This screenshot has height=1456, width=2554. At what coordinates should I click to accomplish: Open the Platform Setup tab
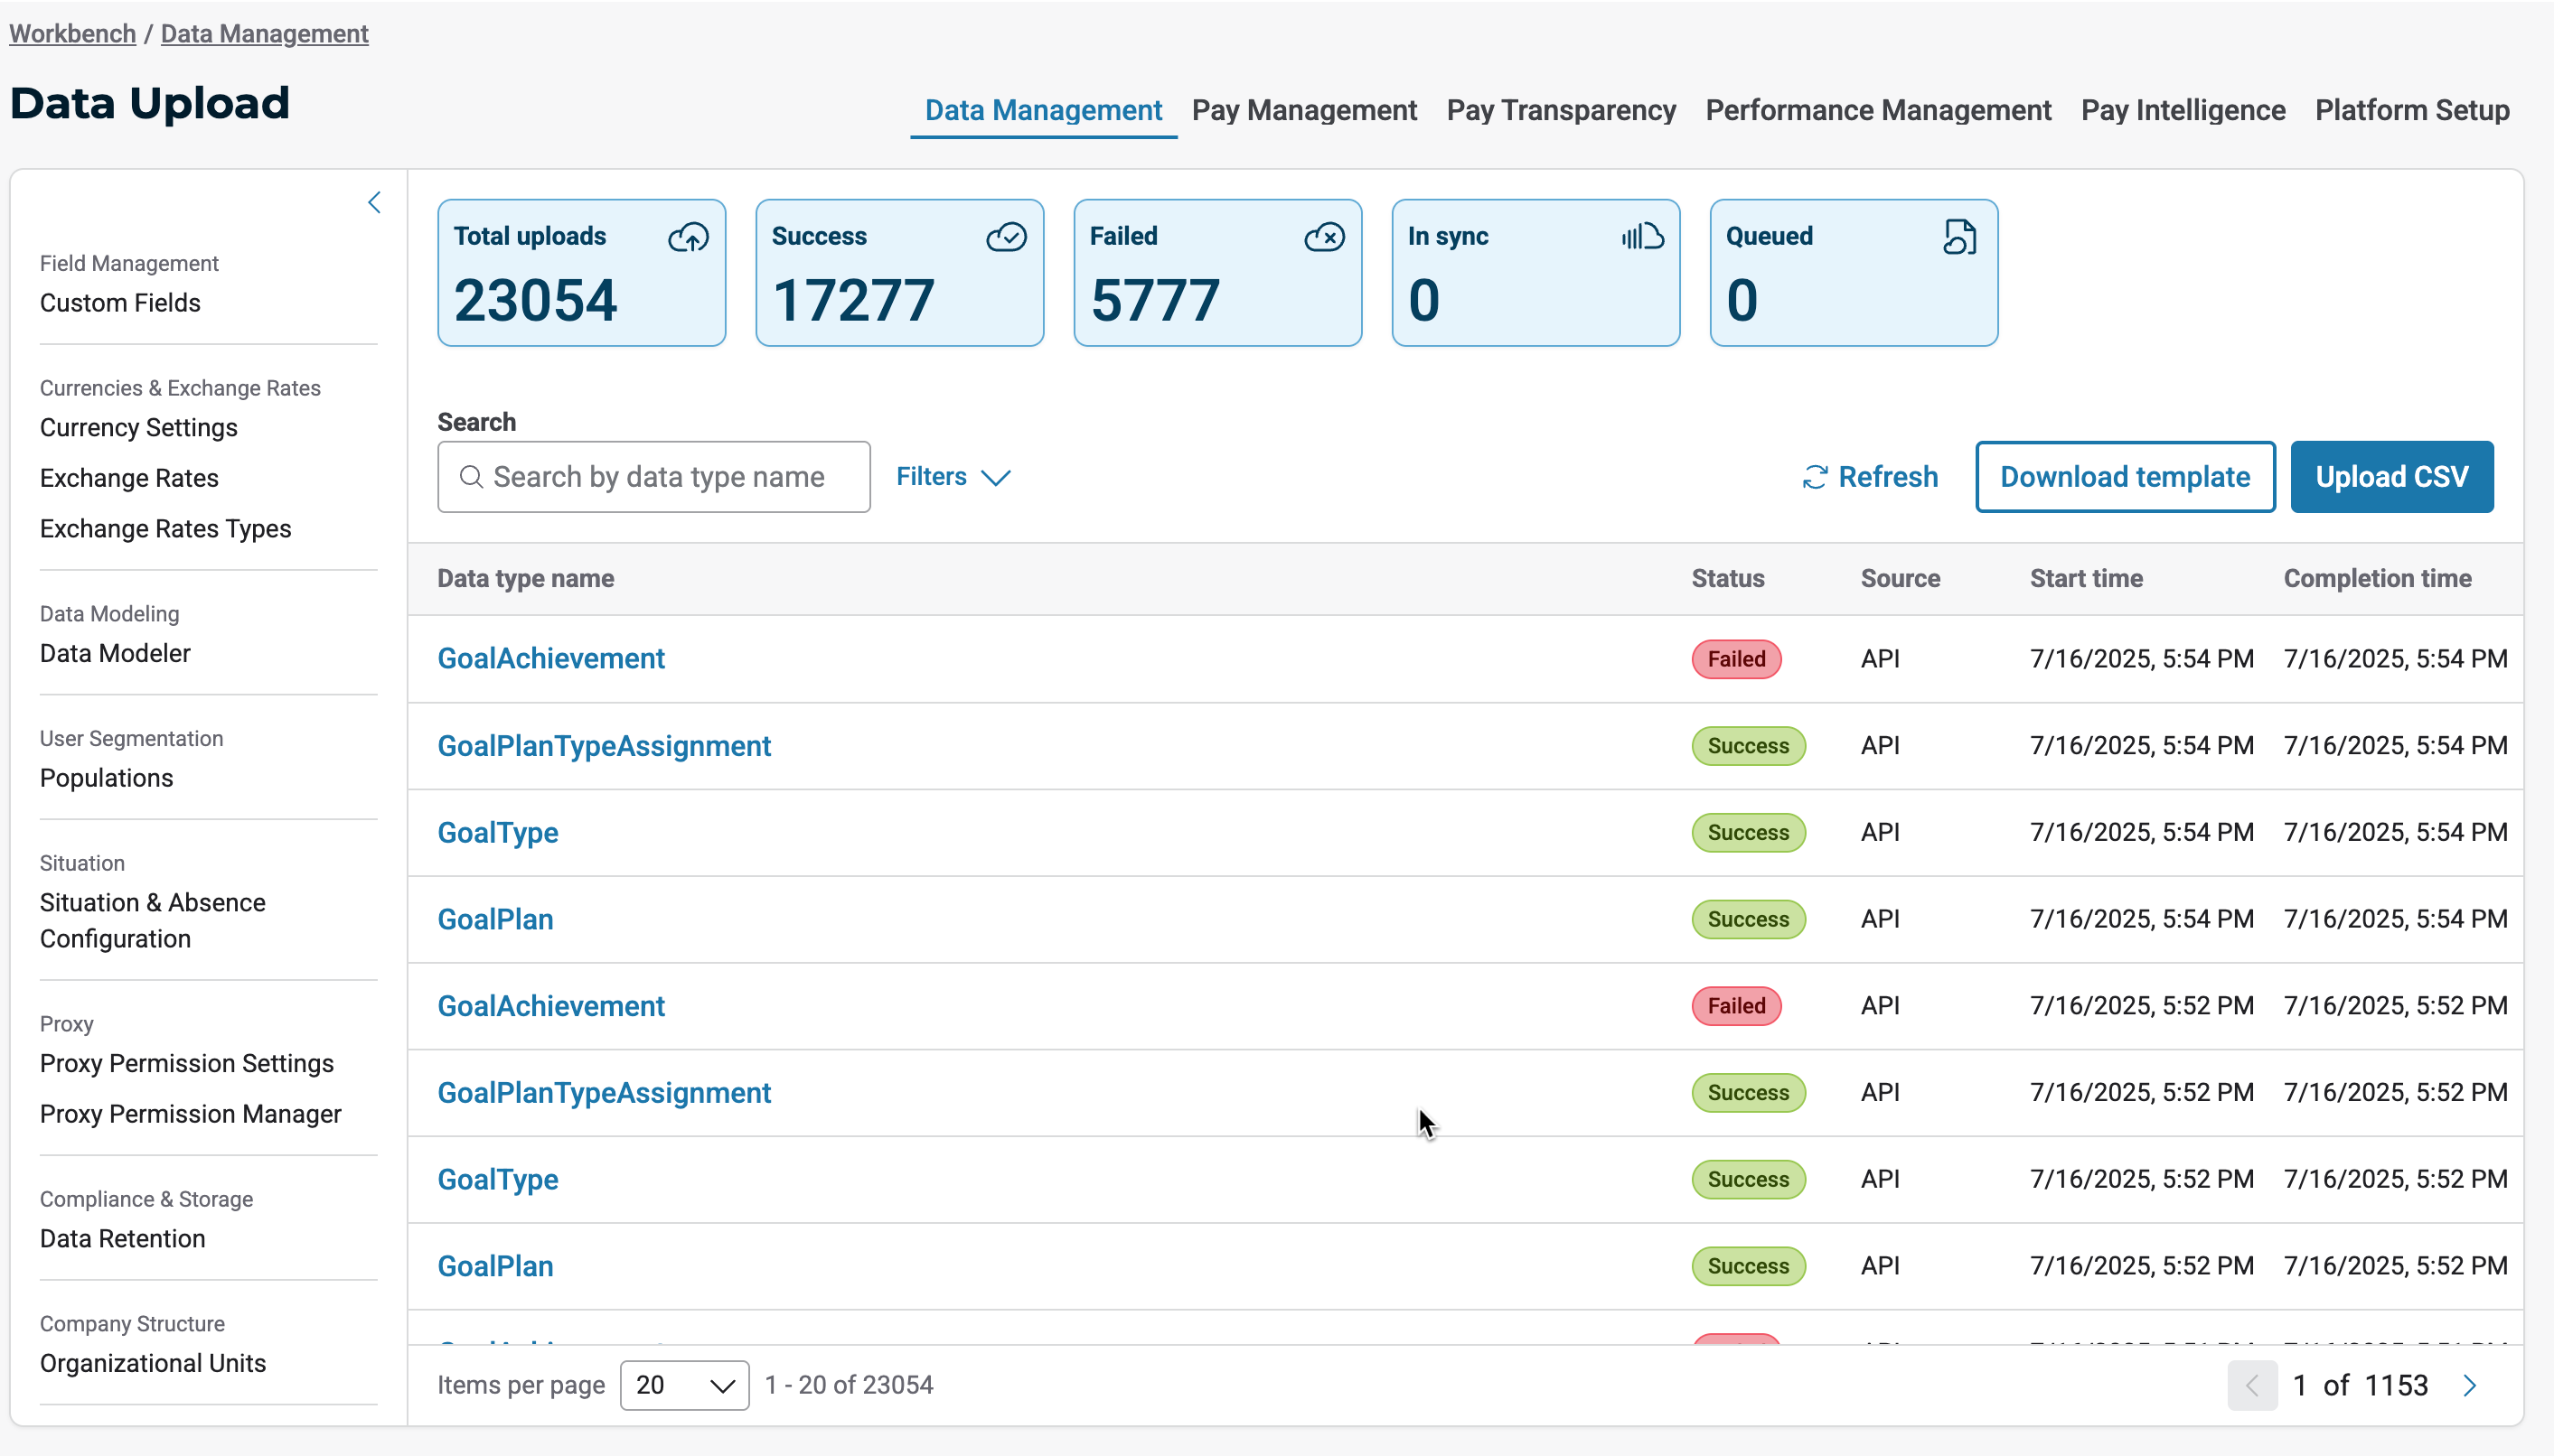(2411, 110)
